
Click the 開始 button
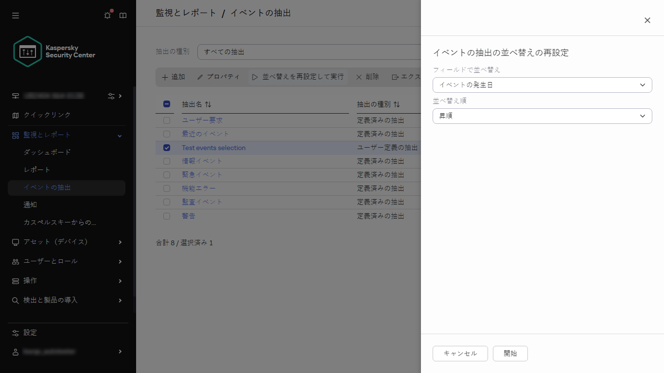coord(510,354)
